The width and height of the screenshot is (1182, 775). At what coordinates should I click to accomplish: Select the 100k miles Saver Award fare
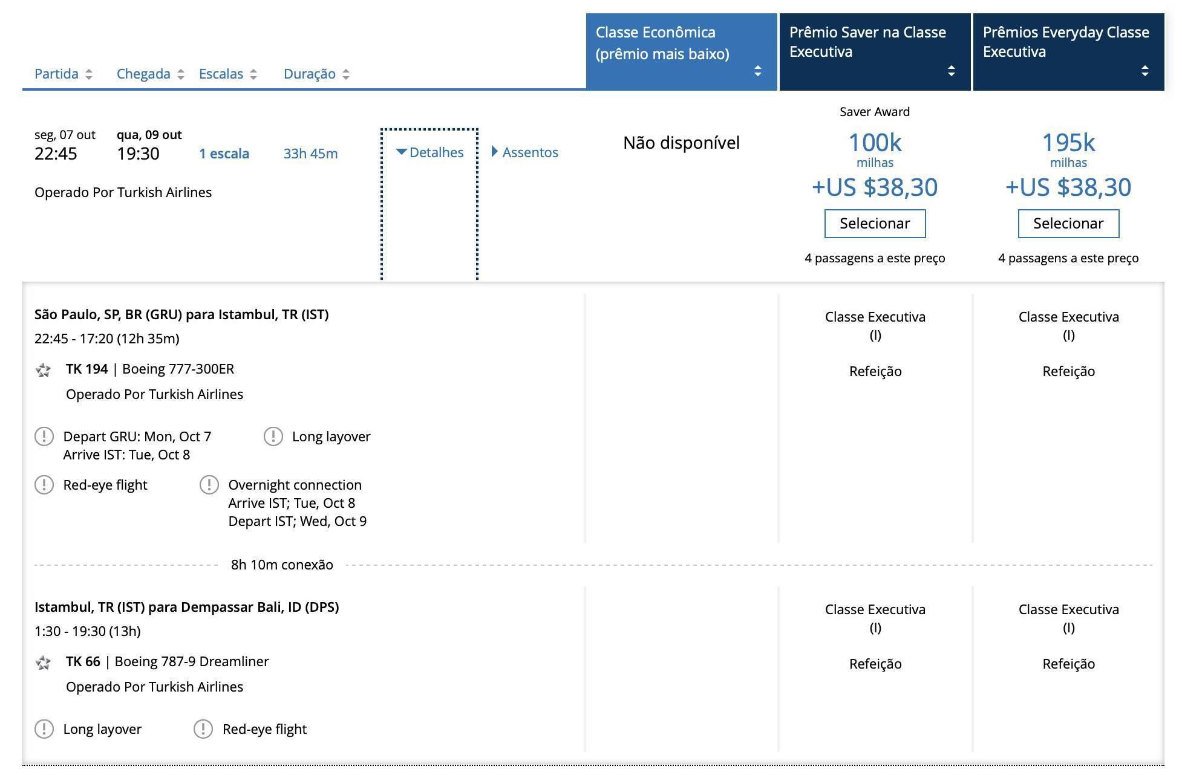[x=875, y=224]
